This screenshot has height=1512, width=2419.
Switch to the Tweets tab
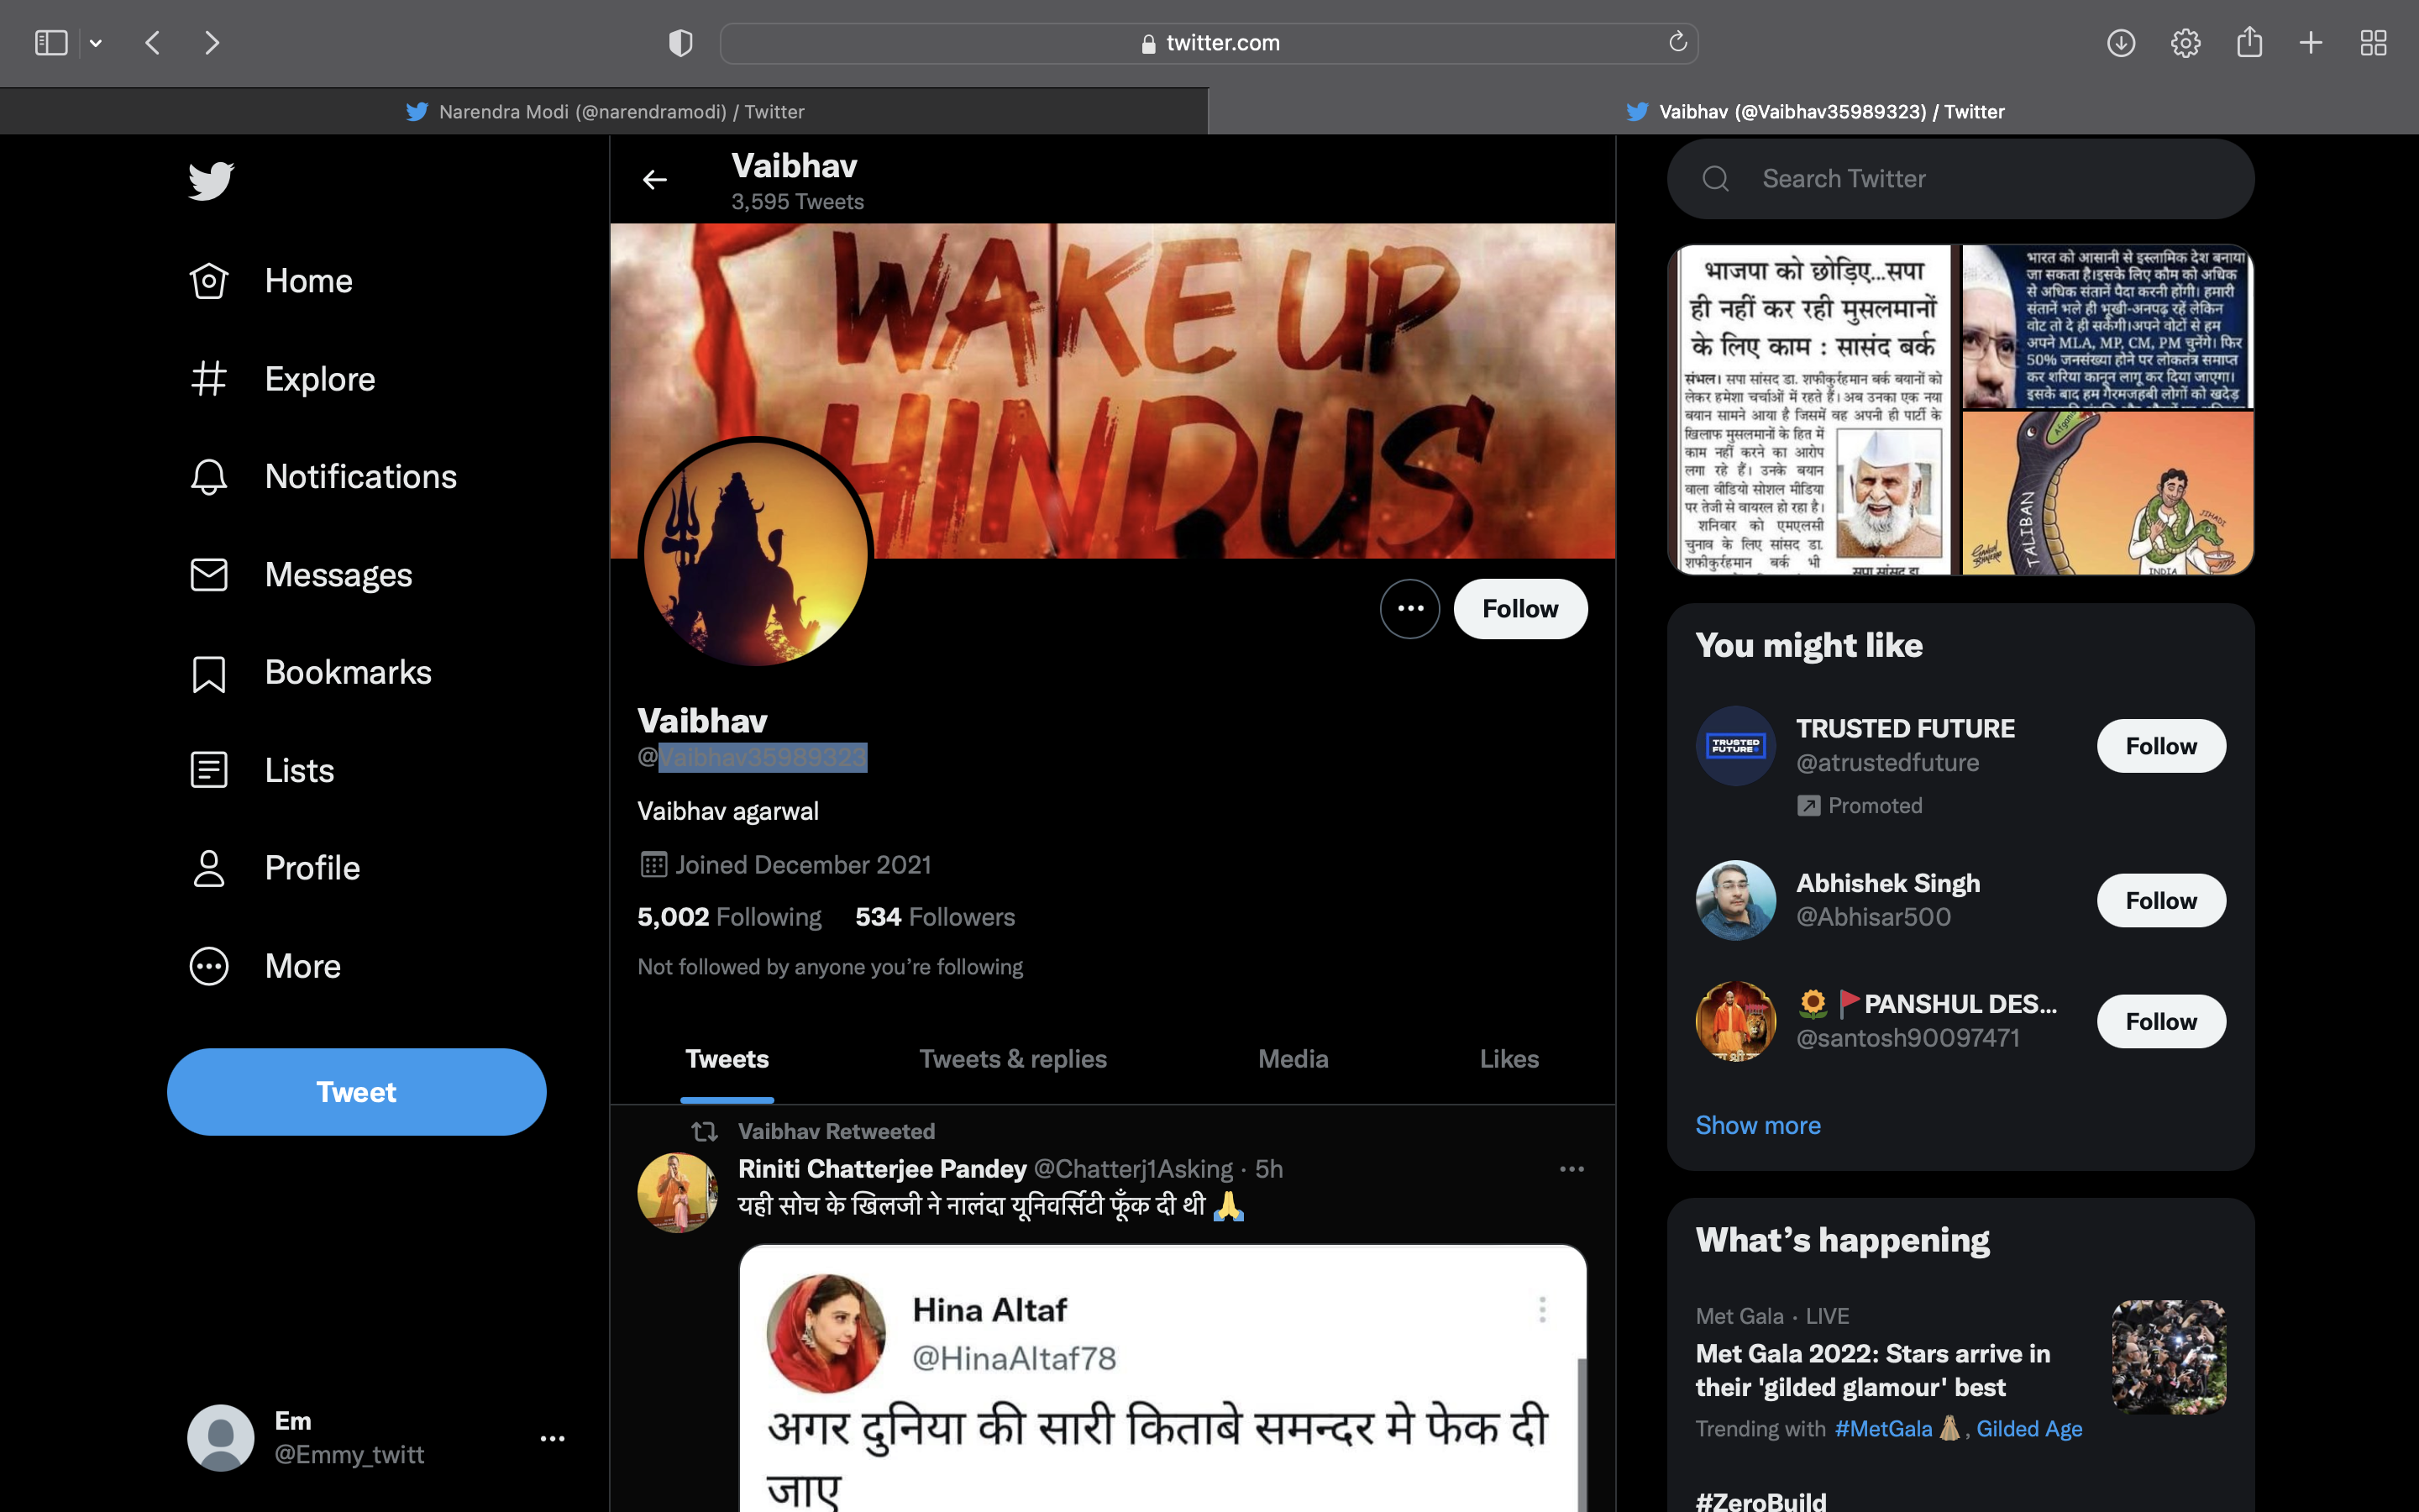[727, 1059]
